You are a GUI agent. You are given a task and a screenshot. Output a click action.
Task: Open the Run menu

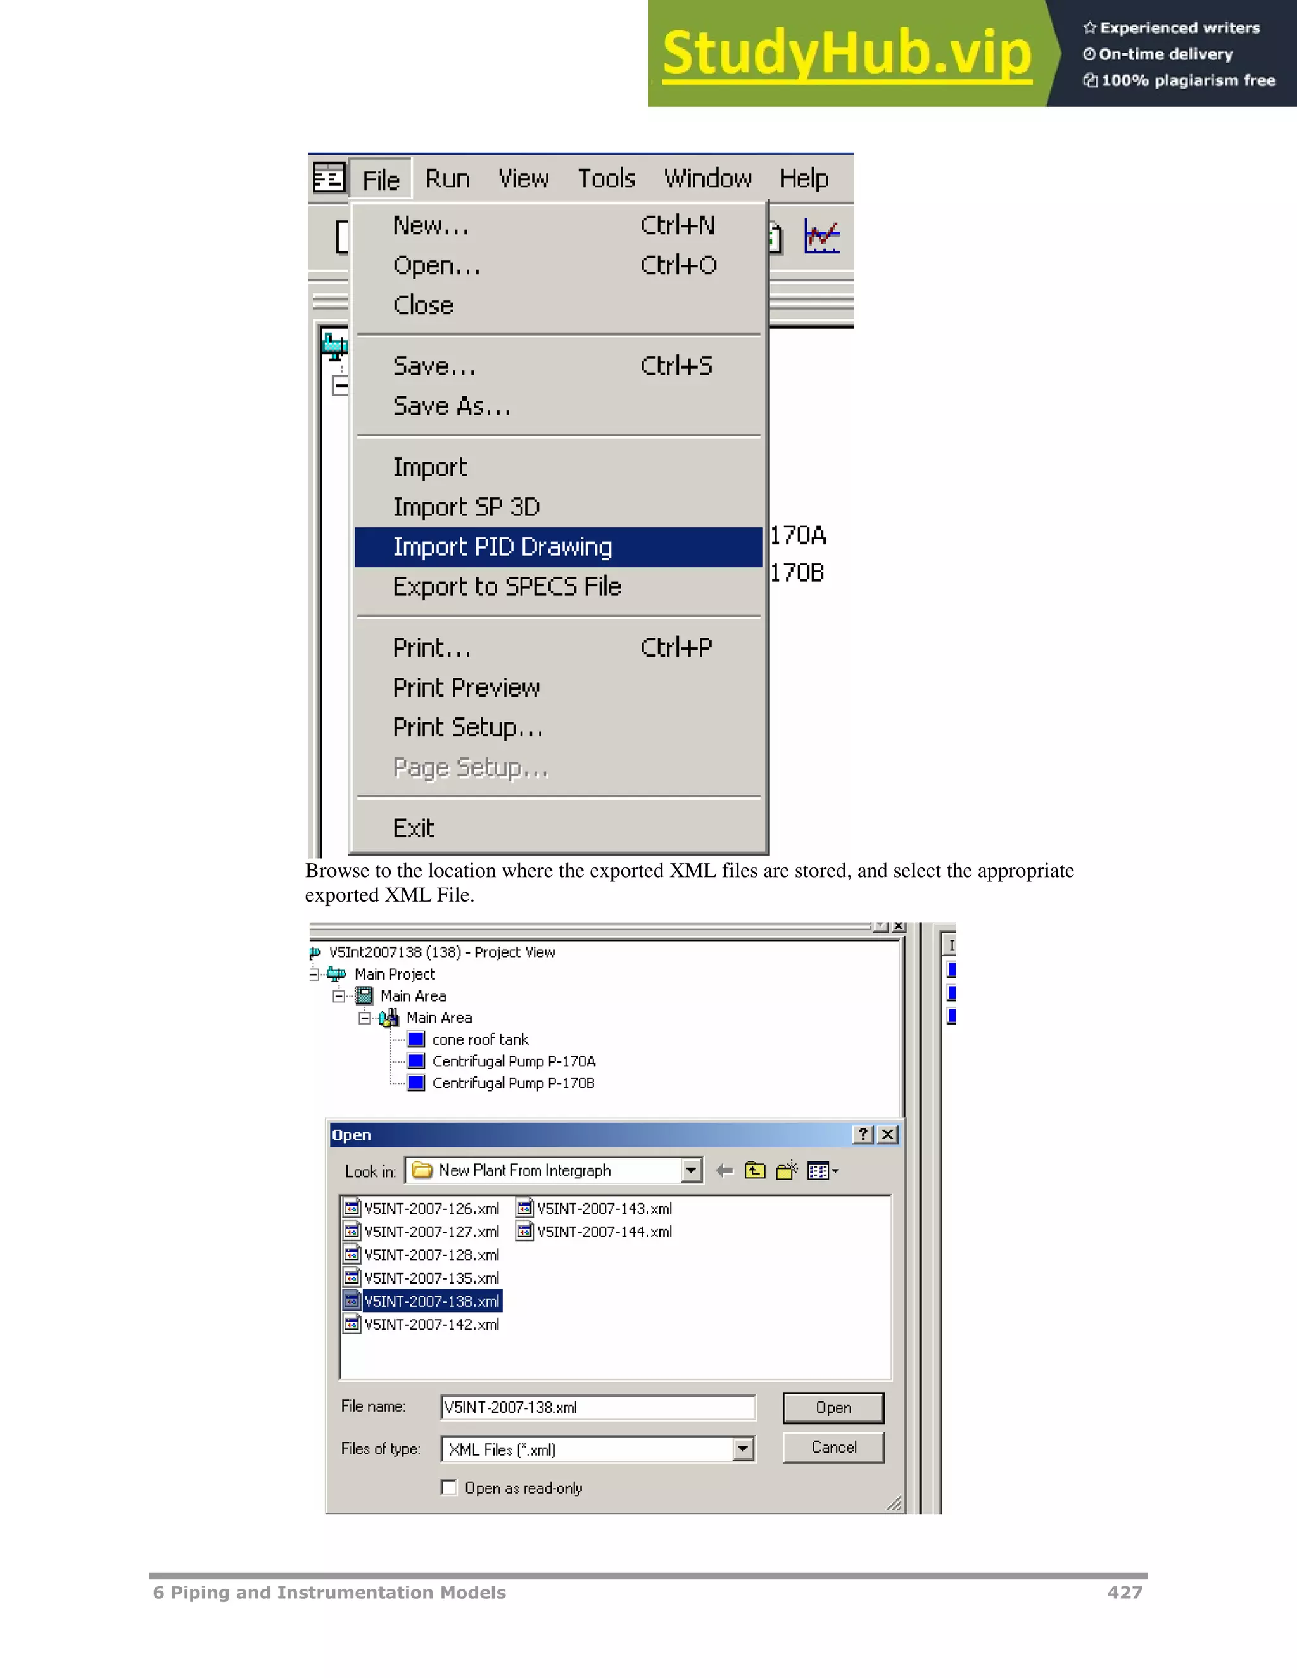click(x=448, y=179)
